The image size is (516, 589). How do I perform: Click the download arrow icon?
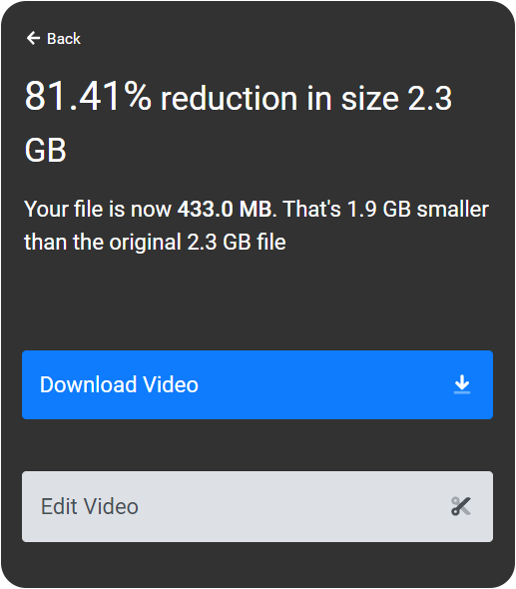[462, 384]
